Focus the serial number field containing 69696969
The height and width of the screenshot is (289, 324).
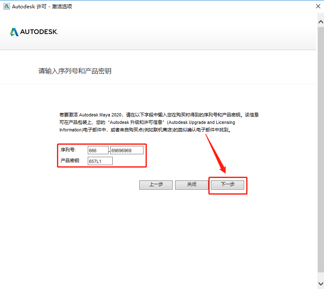pyautogui.click(x=127, y=150)
